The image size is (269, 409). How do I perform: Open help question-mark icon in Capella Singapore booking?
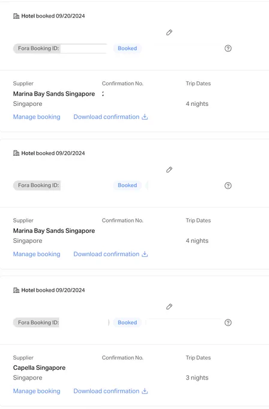tap(228, 322)
